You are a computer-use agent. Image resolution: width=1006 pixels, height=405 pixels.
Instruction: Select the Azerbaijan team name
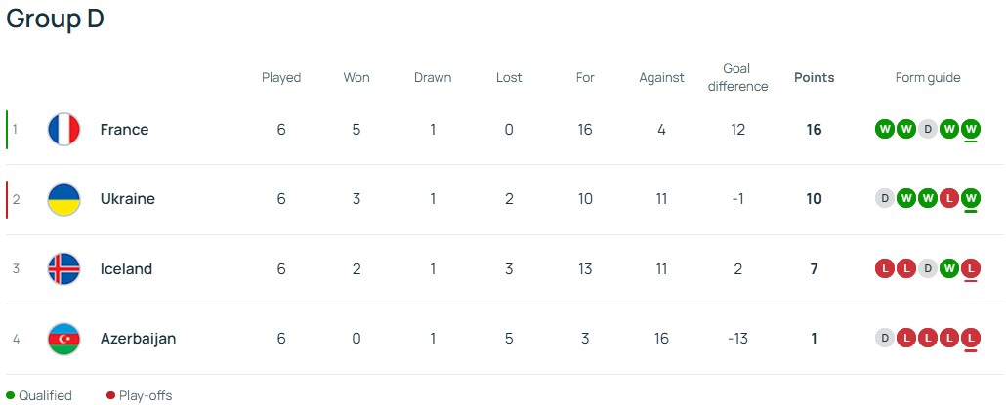[138, 339]
